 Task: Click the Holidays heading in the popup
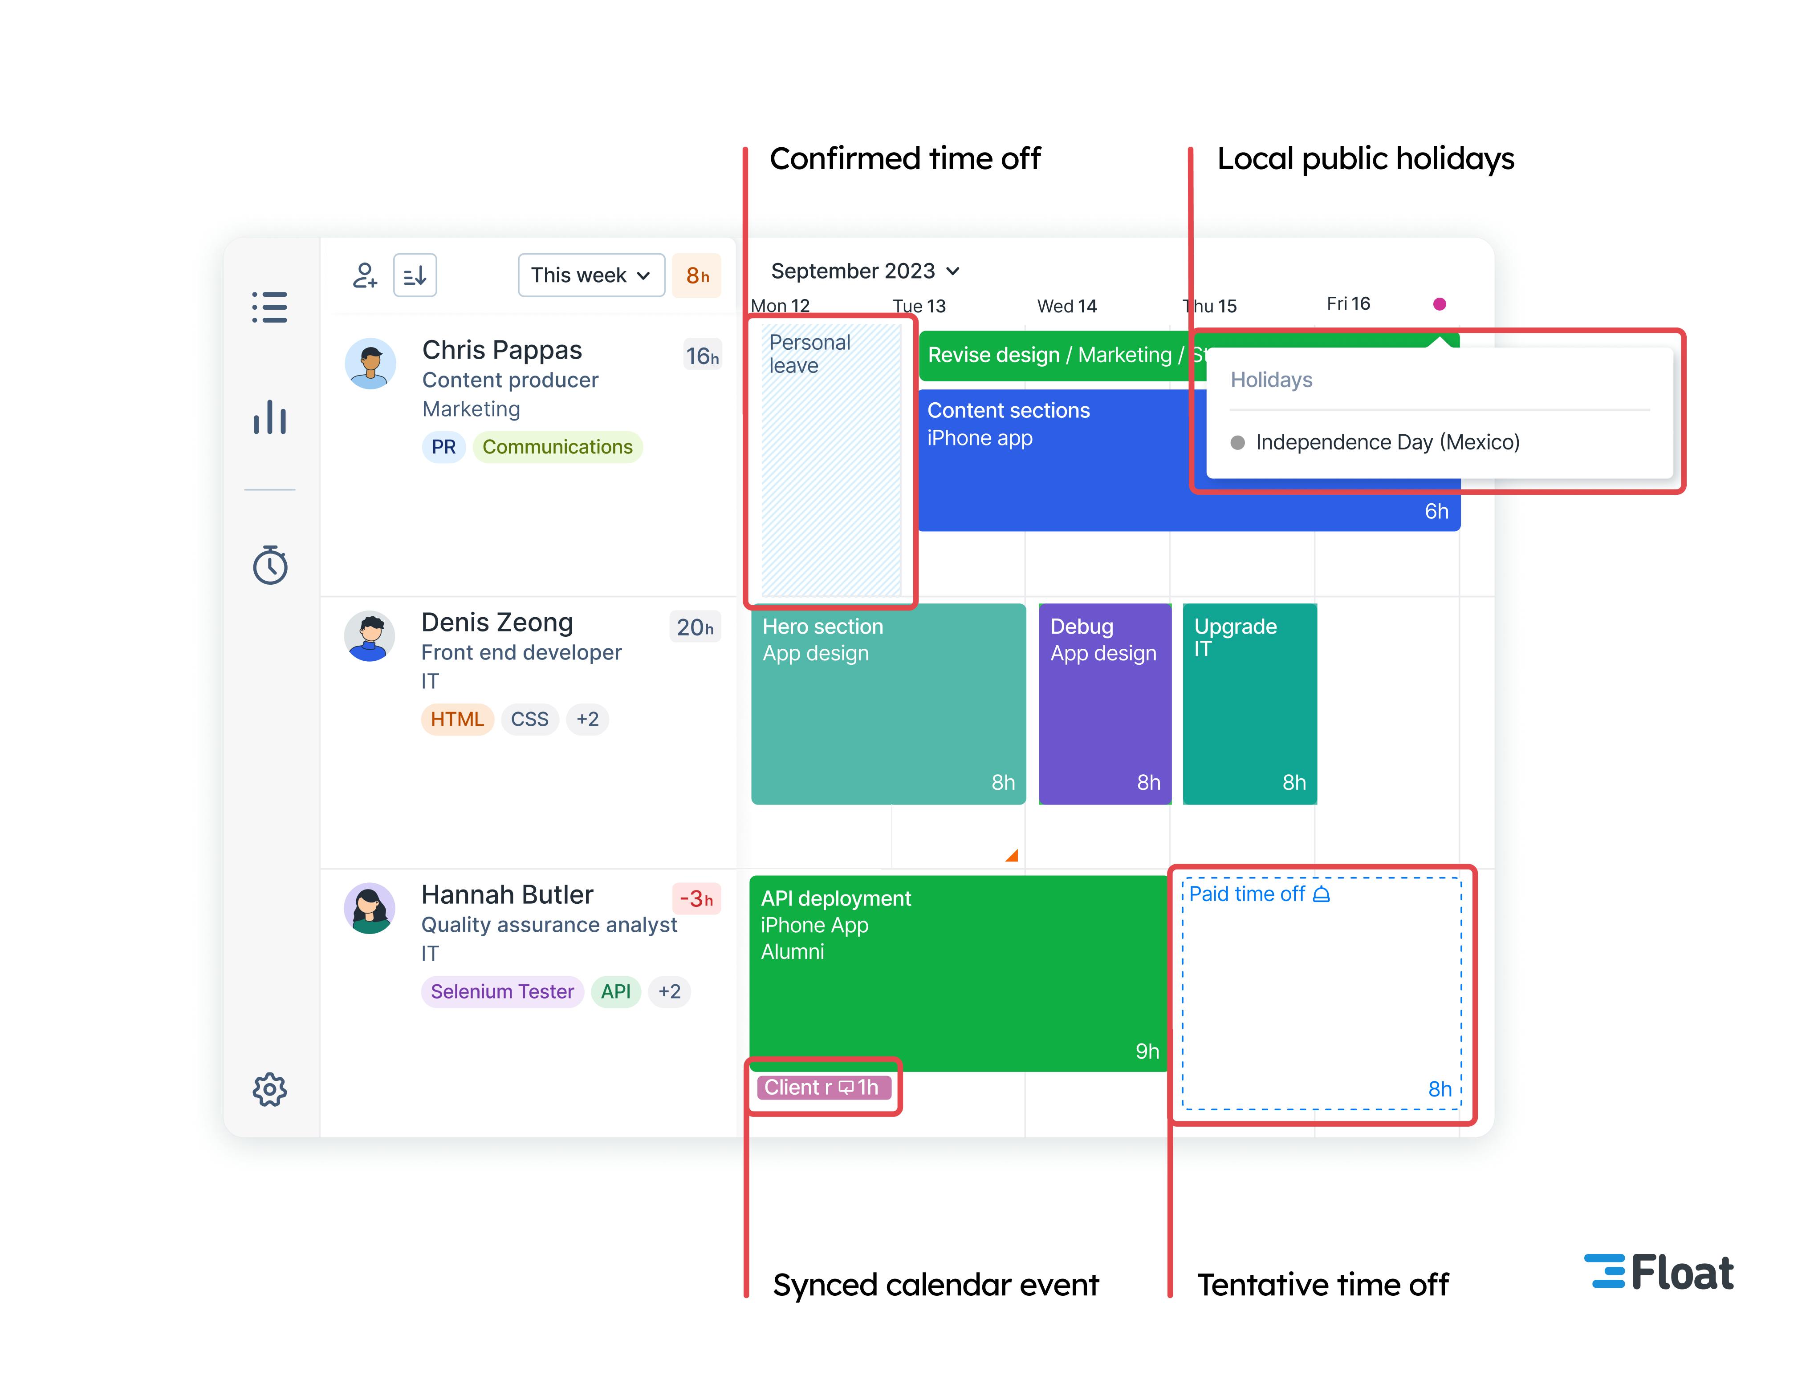[1271, 380]
